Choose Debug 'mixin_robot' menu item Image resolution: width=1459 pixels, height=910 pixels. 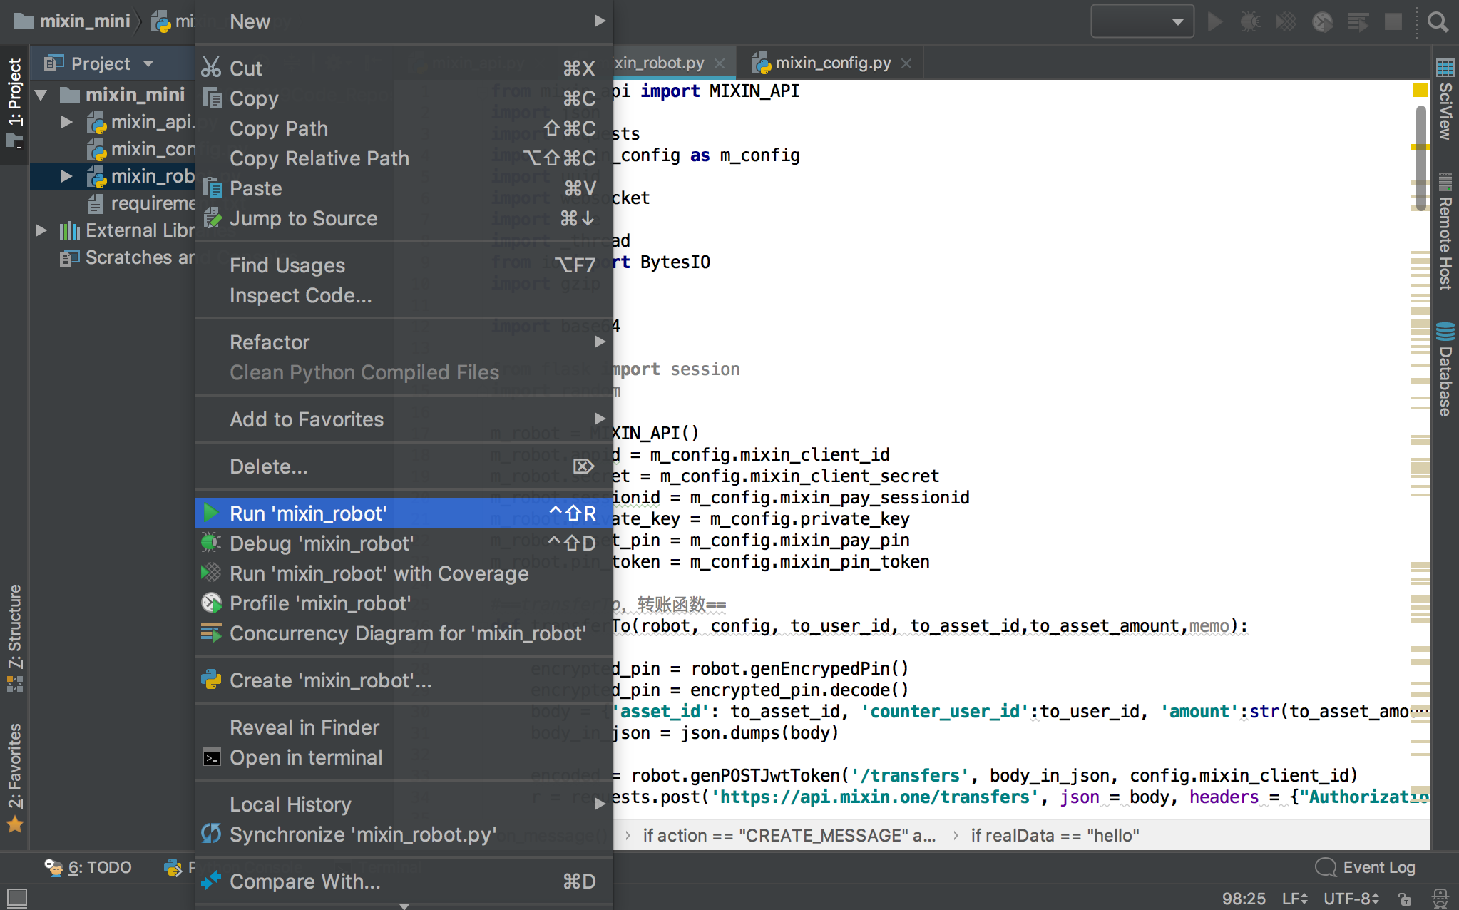404,543
